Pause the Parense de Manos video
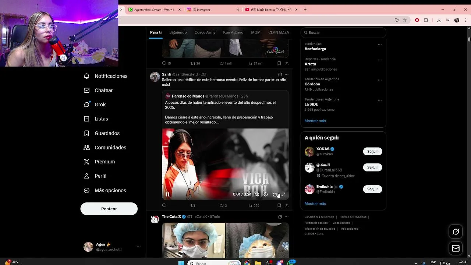 coord(167,194)
